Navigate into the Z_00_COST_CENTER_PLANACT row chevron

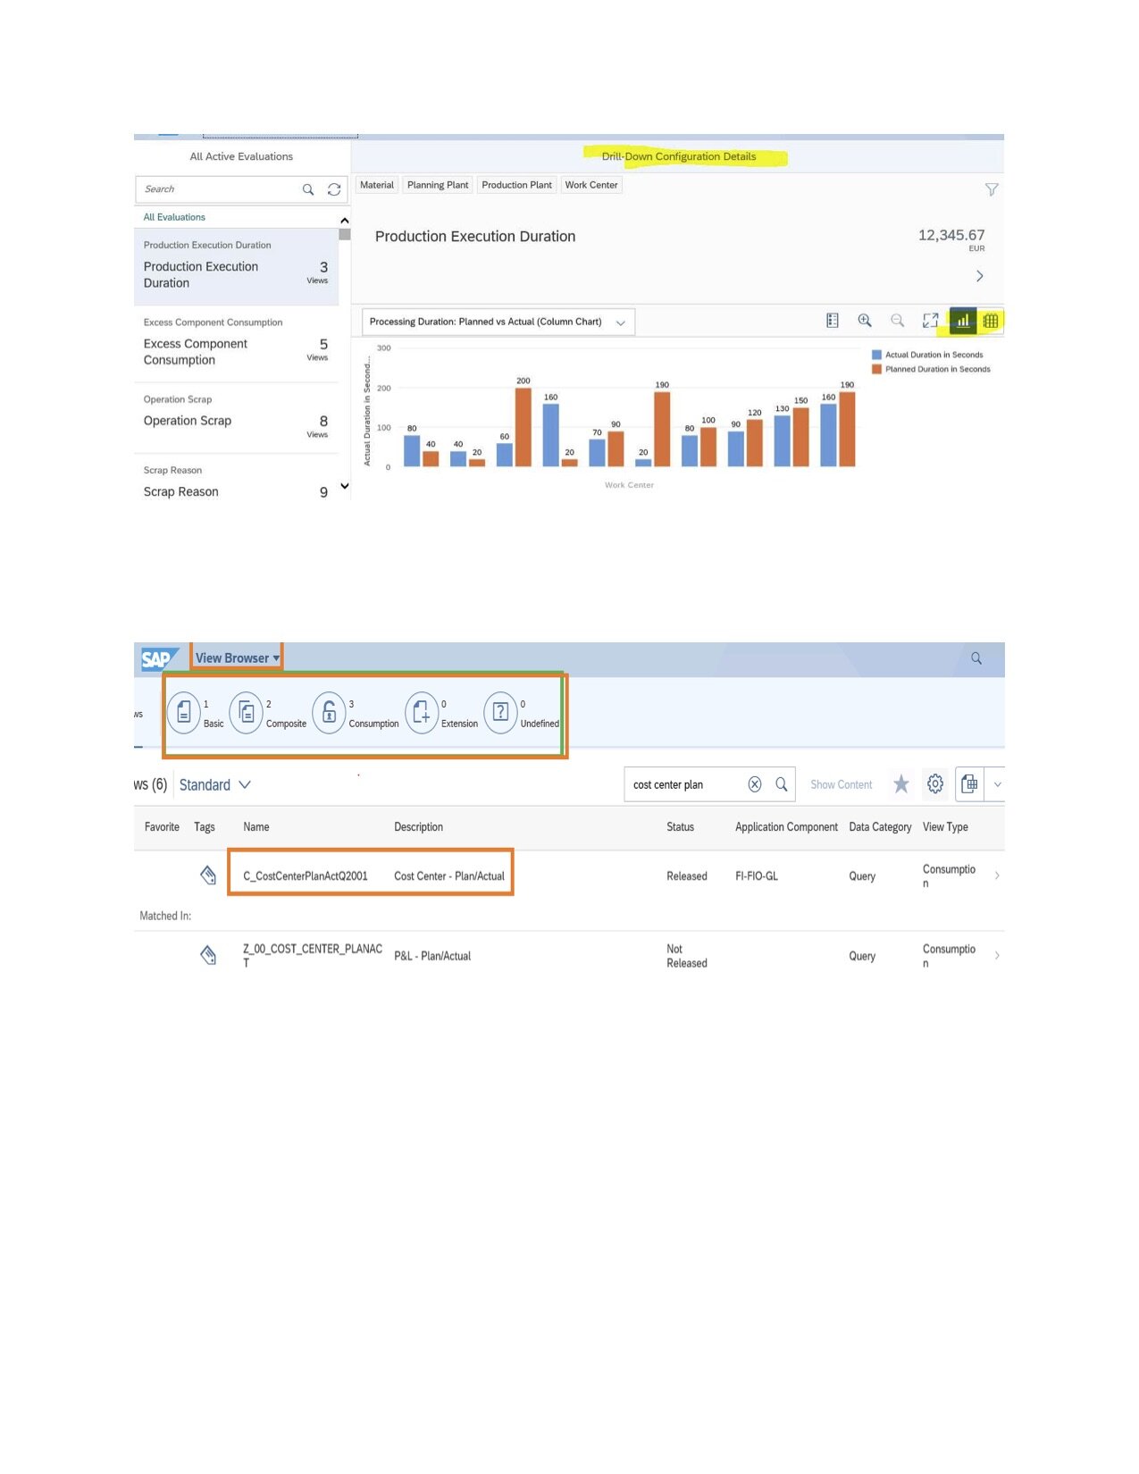(997, 956)
